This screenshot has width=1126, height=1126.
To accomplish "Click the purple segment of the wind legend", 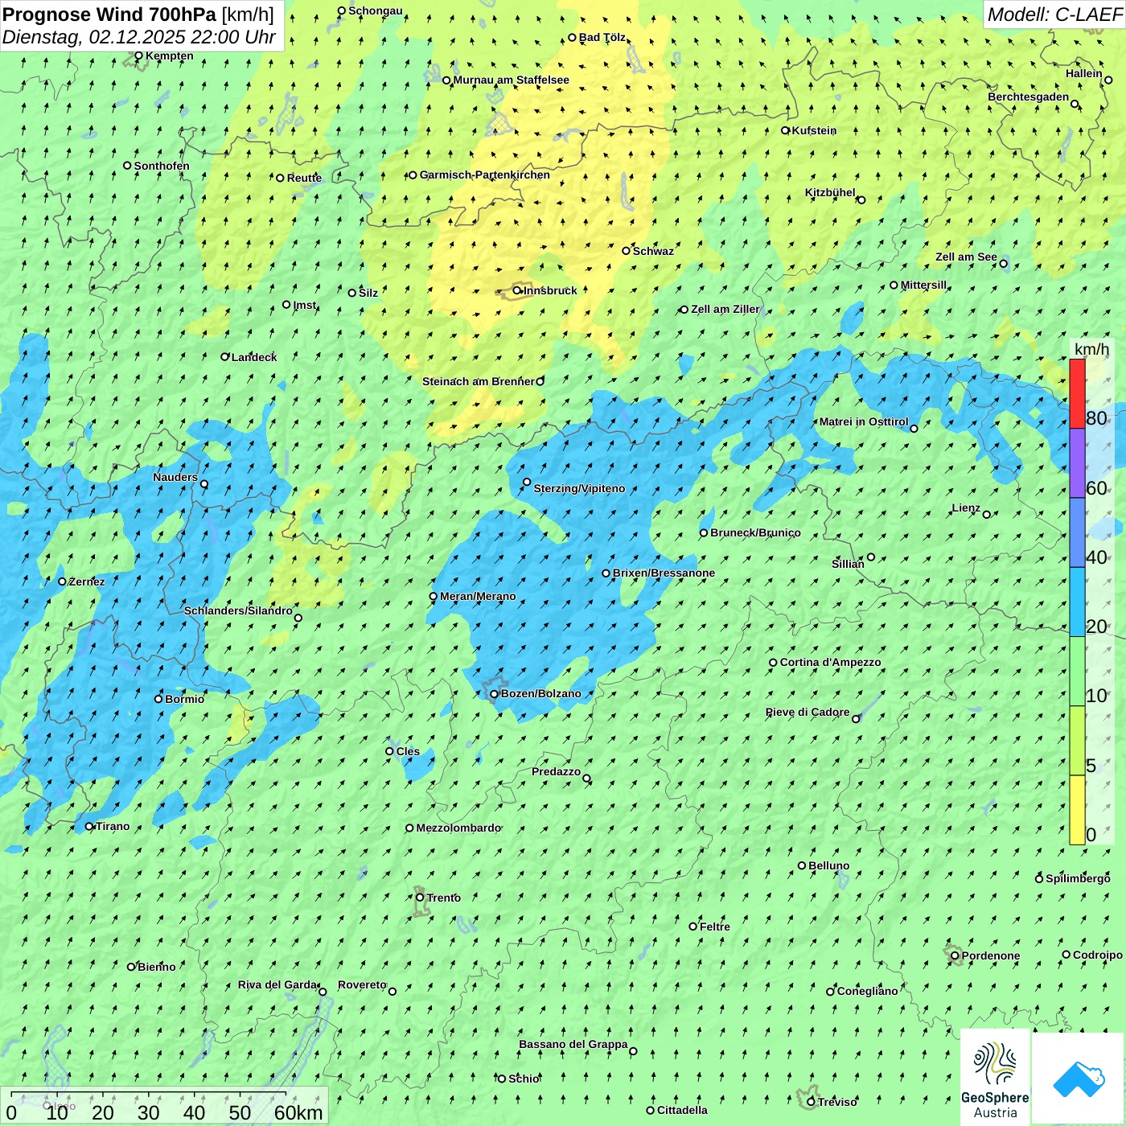I will pyautogui.click(x=1077, y=463).
